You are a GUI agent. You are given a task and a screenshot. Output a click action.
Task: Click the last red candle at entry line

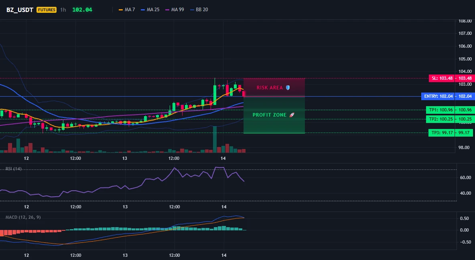(244, 94)
